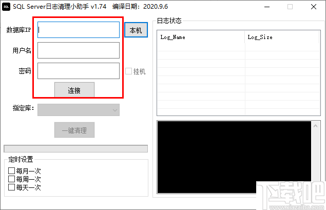
Task: Click the 定时设置 group title
Action: coord(21,159)
